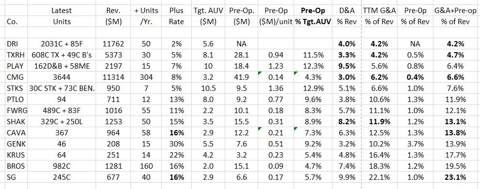Click CAVA plus rate cell 16%

(176, 132)
